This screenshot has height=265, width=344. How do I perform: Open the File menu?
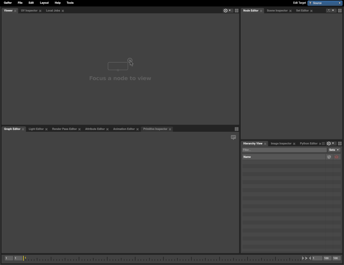[x=20, y=3]
